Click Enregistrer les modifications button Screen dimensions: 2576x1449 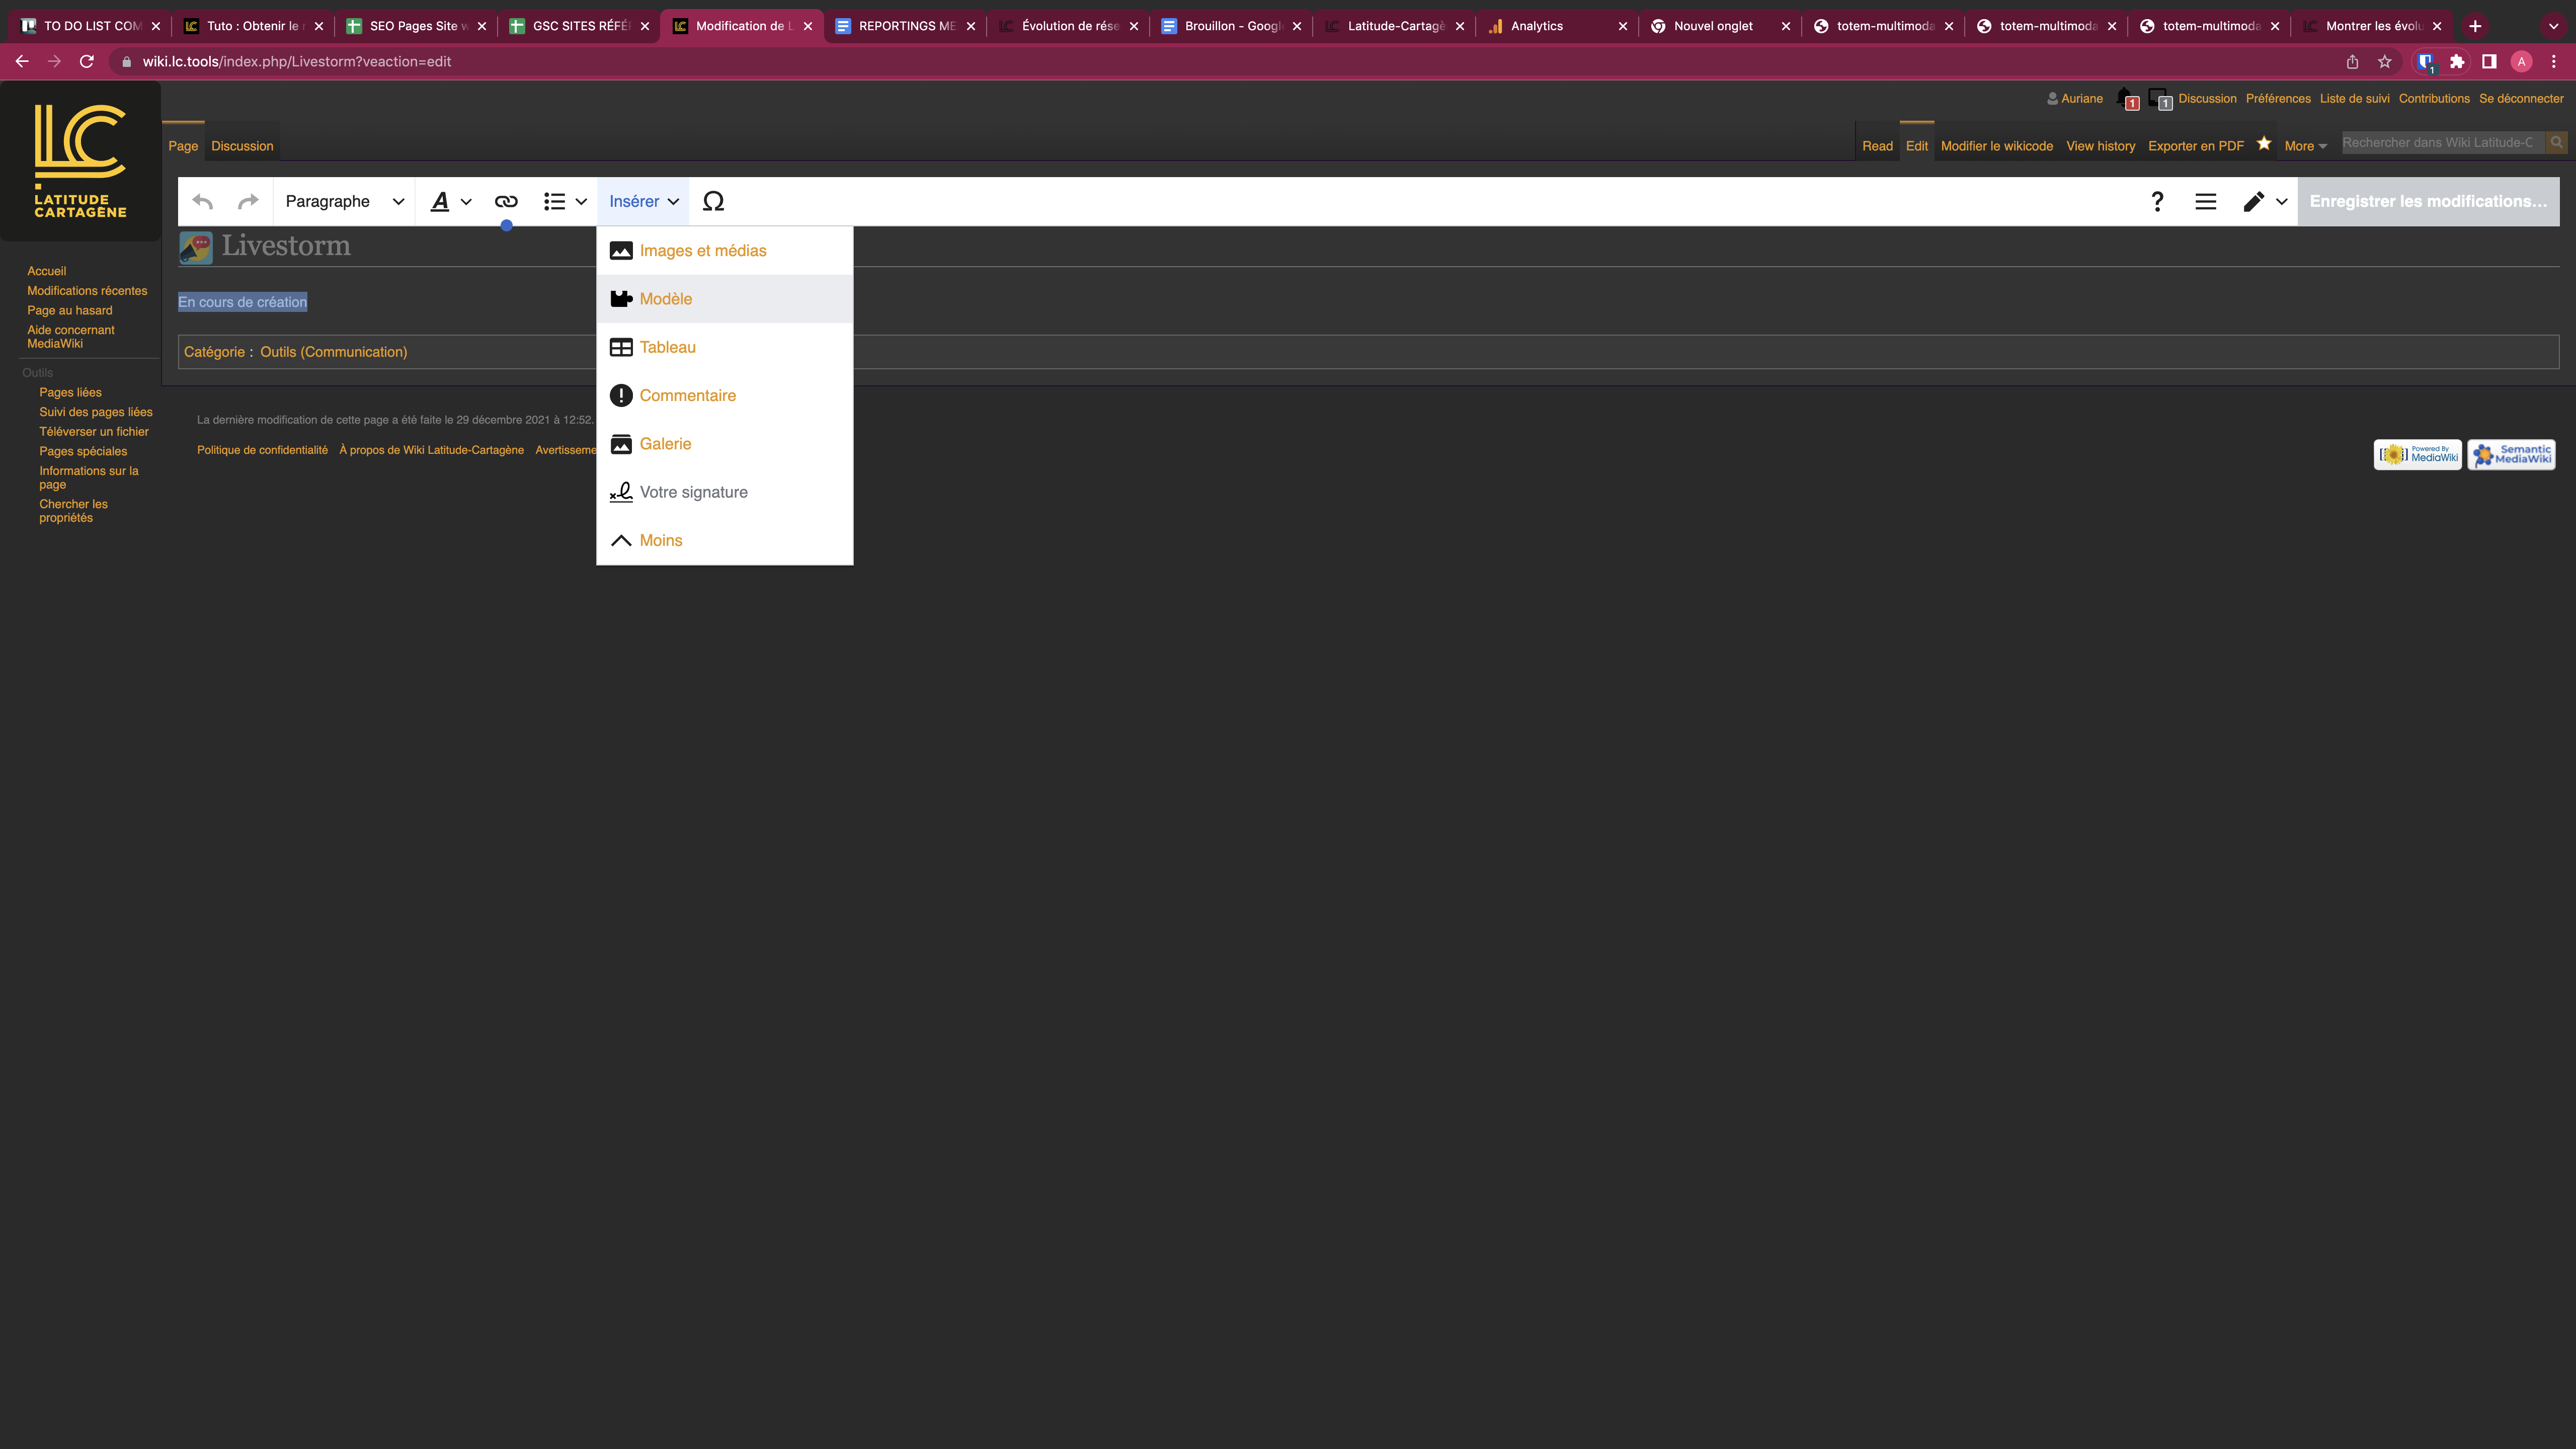(x=2427, y=201)
